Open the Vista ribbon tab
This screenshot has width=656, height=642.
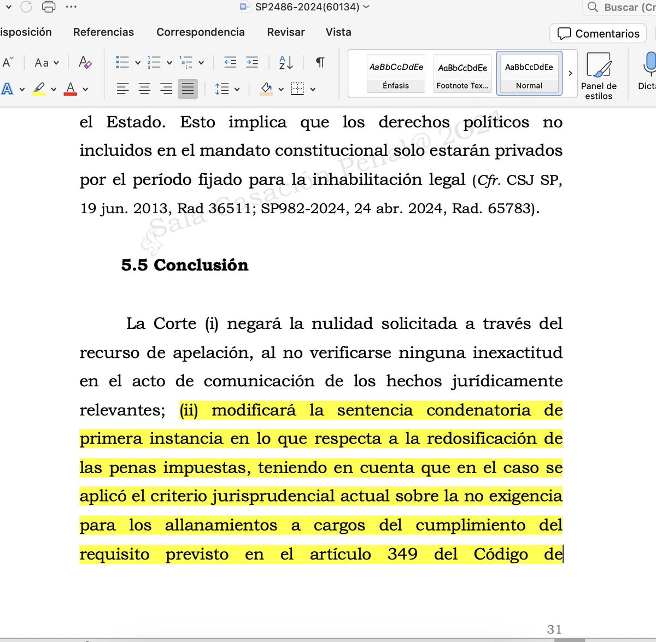click(x=338, y=32)
